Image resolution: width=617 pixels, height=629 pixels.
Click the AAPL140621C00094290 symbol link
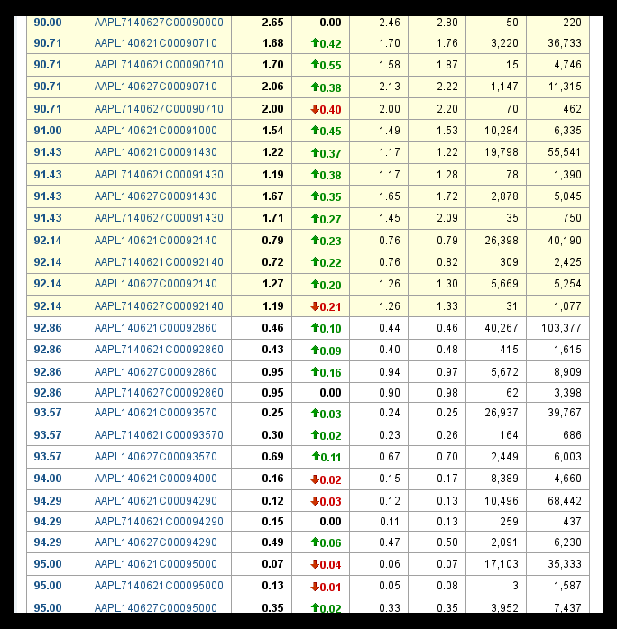(x=156, y=501)
